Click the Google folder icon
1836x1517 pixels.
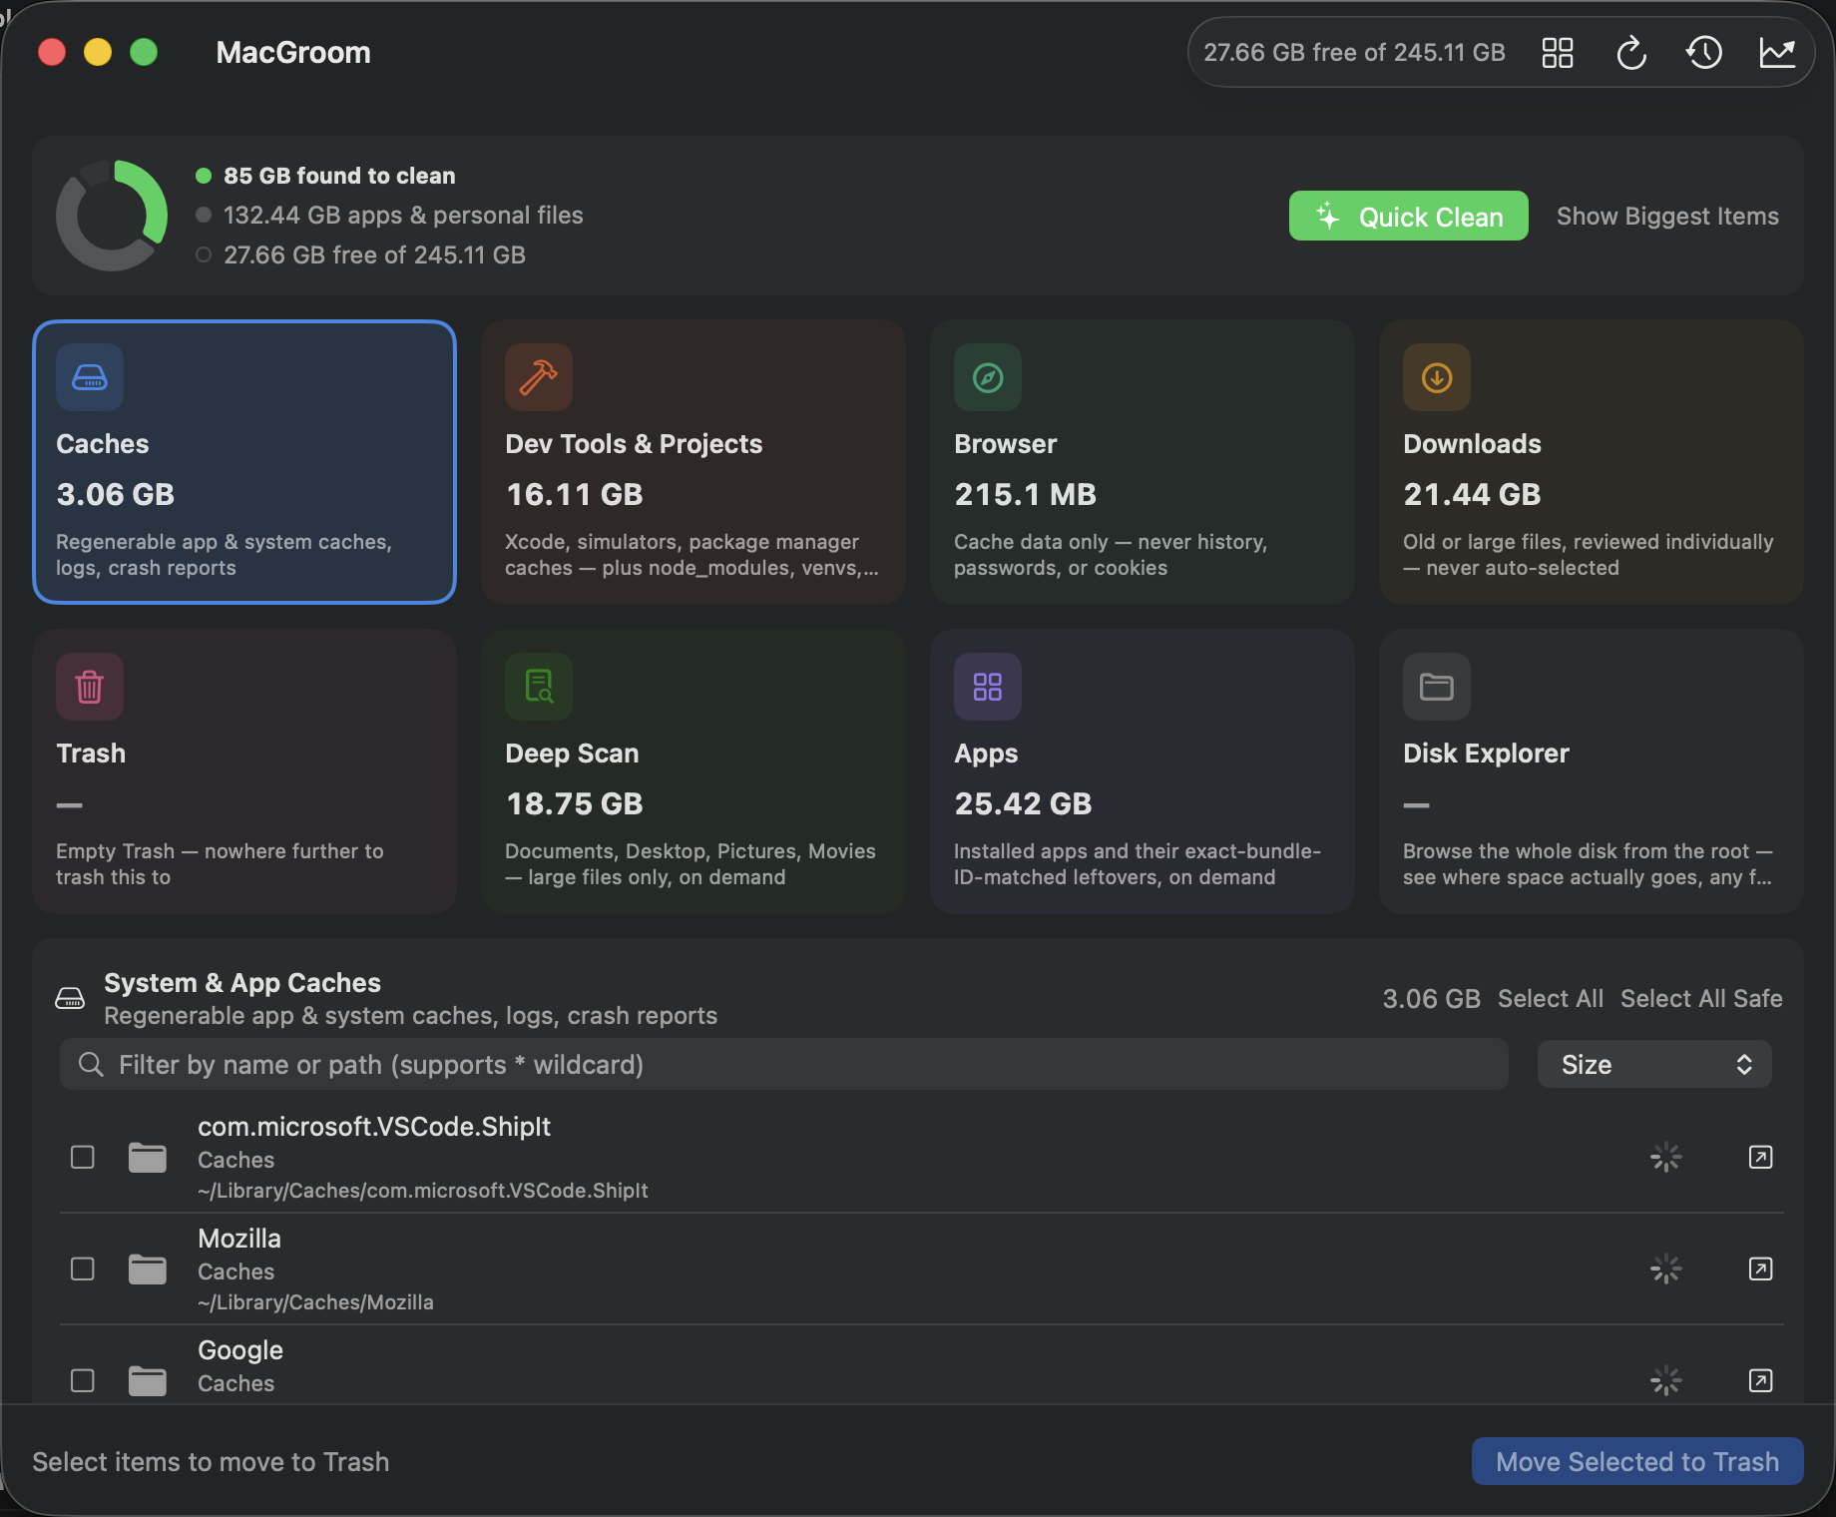(148, 1381)
